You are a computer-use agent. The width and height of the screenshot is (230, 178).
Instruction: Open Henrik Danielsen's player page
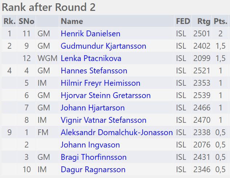click(x=90, y=34)
